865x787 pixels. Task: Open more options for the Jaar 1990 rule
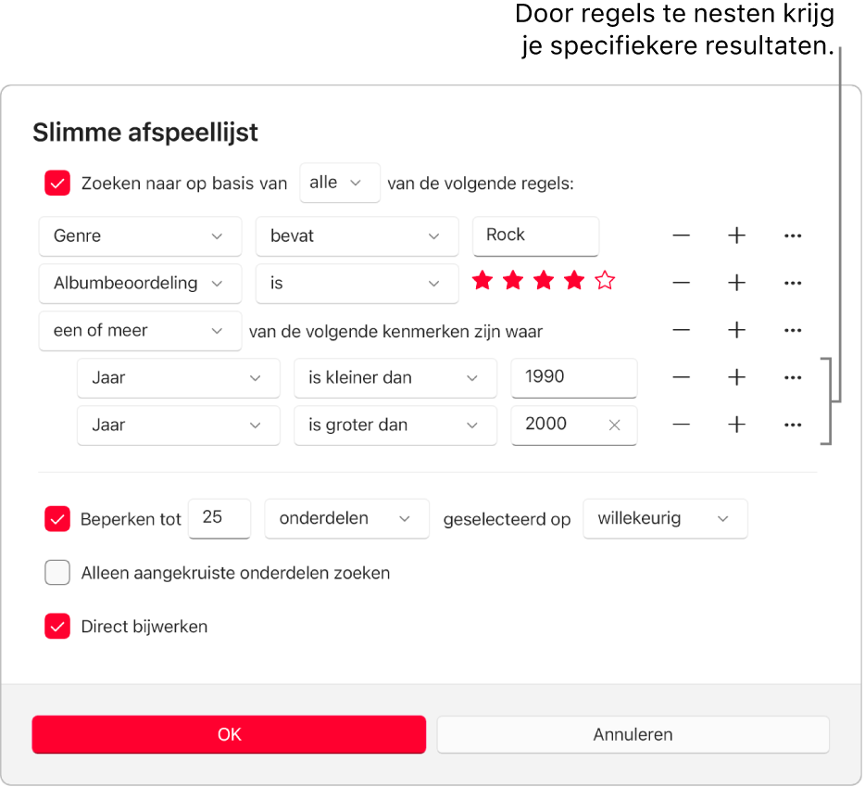[x=793, y=378]
